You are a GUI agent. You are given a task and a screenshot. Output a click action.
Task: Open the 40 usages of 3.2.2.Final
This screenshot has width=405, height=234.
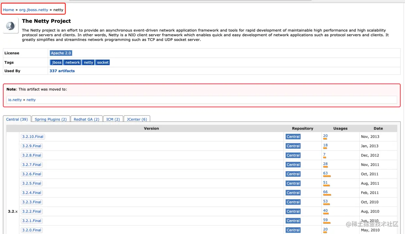(x=325, y=211)
